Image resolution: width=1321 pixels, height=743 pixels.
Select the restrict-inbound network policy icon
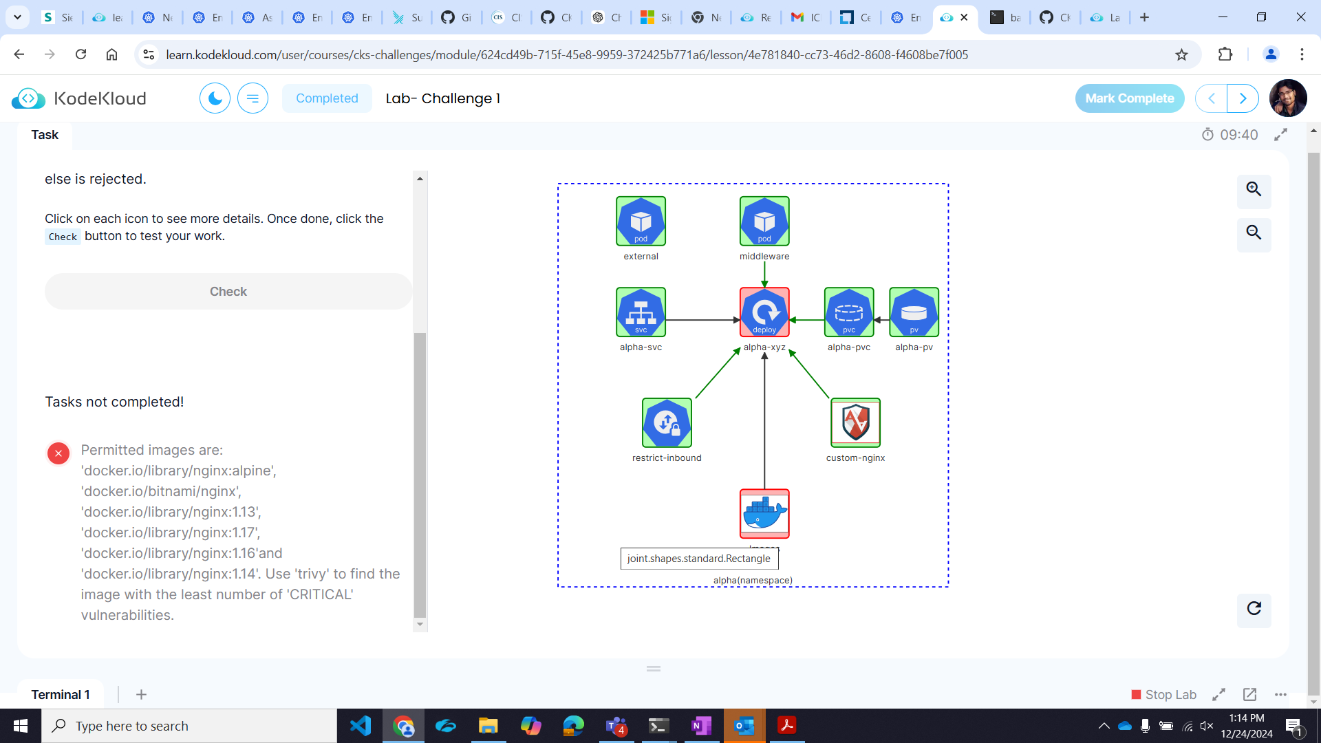(x=667, y=422)
